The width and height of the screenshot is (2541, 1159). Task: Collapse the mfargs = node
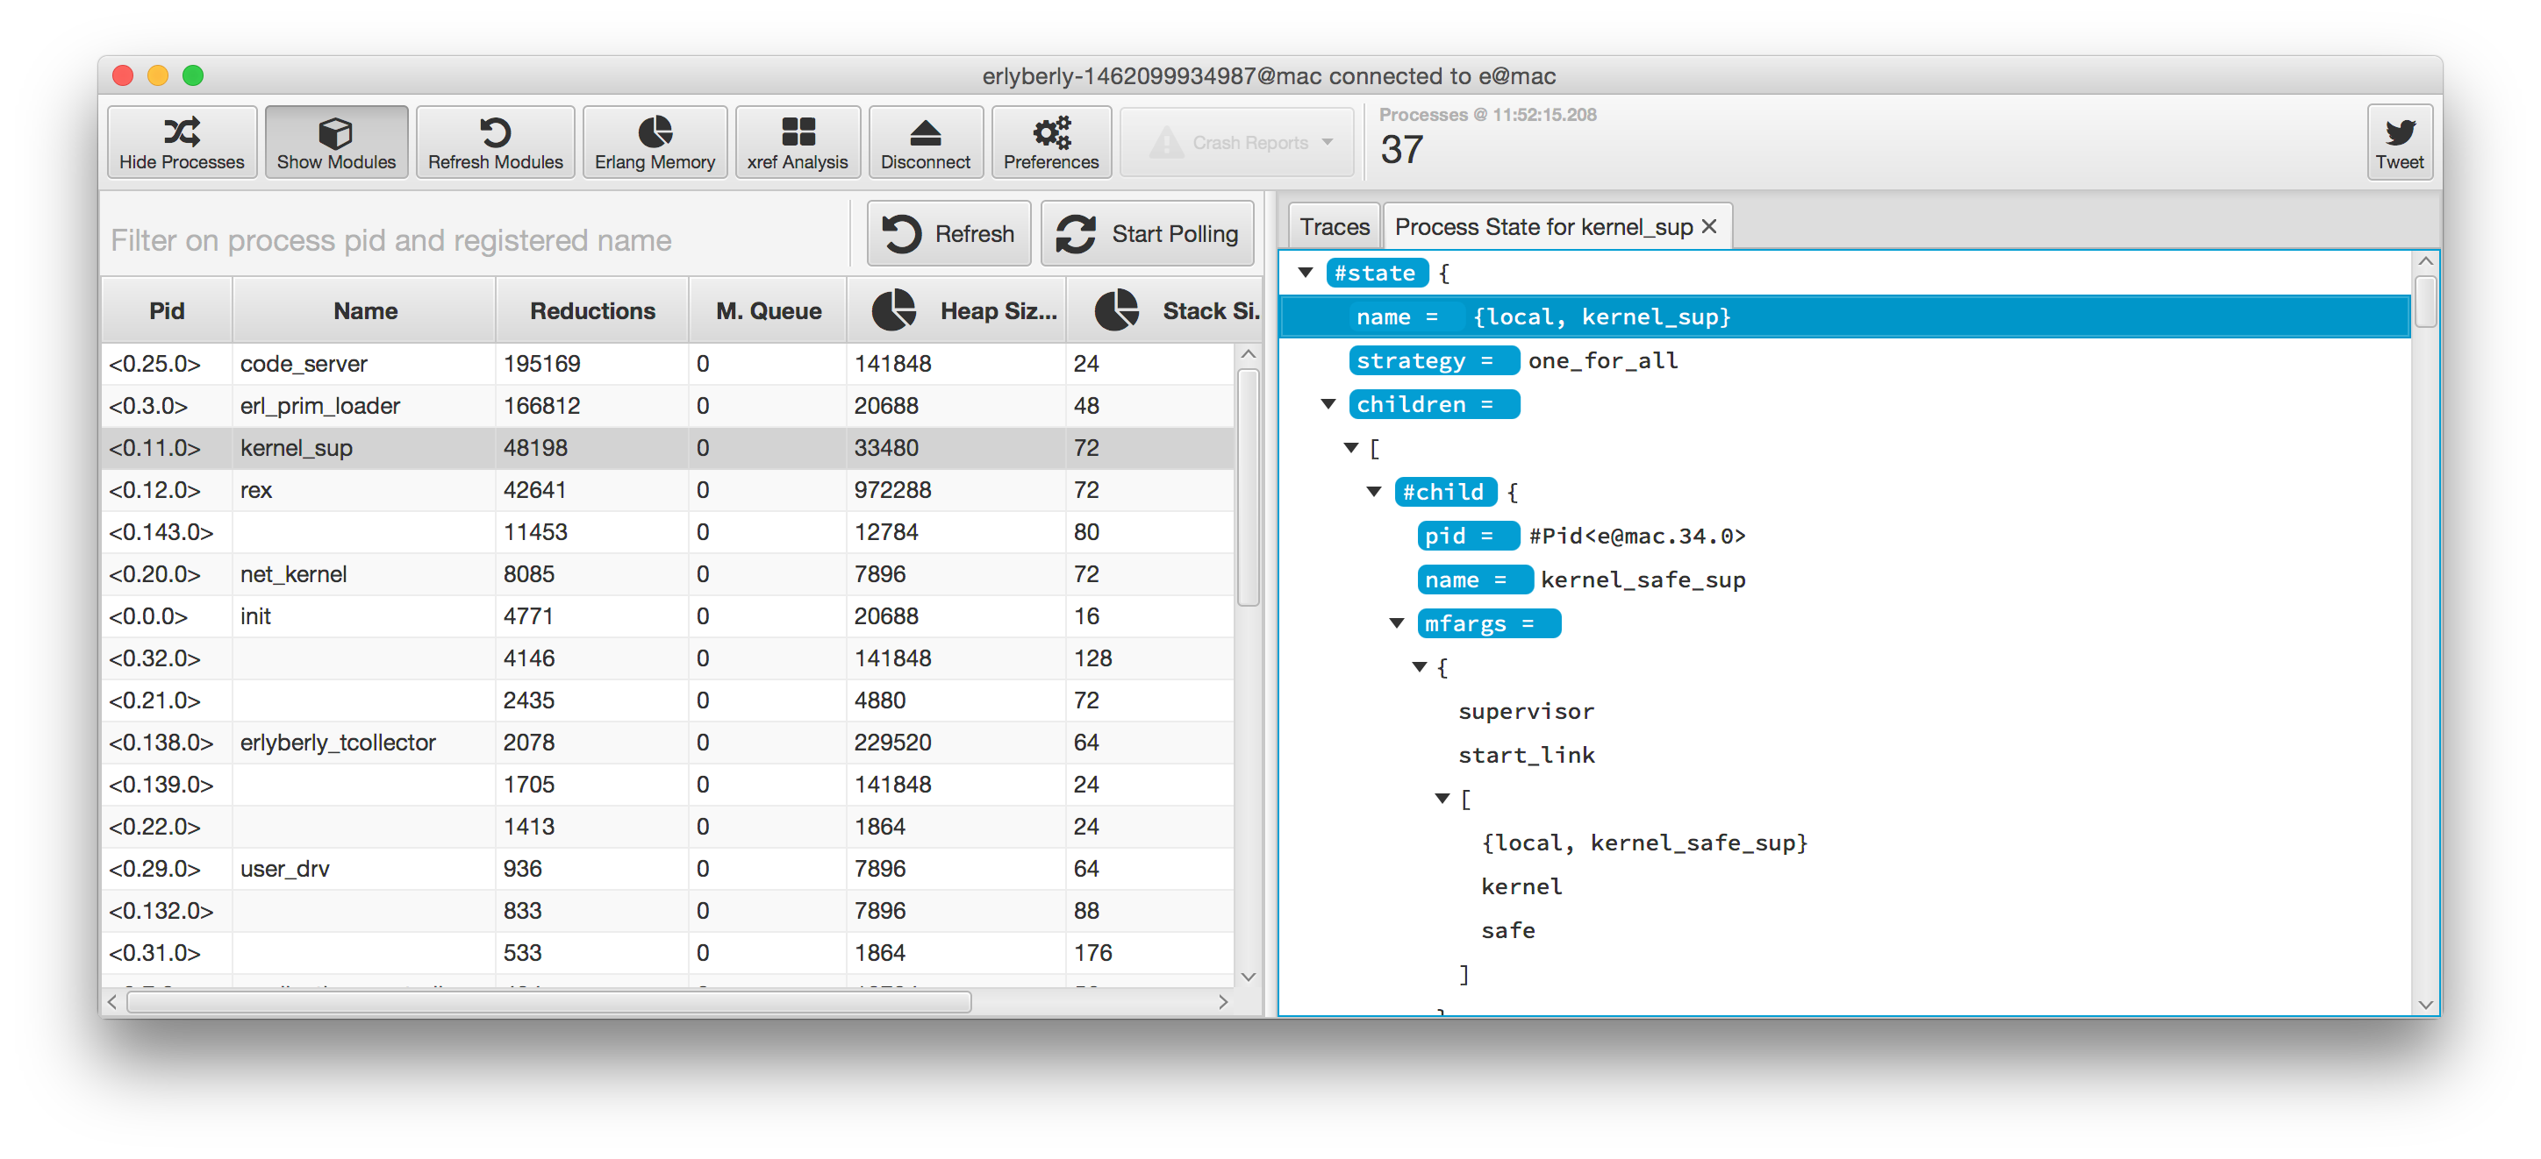[1397, 622]
